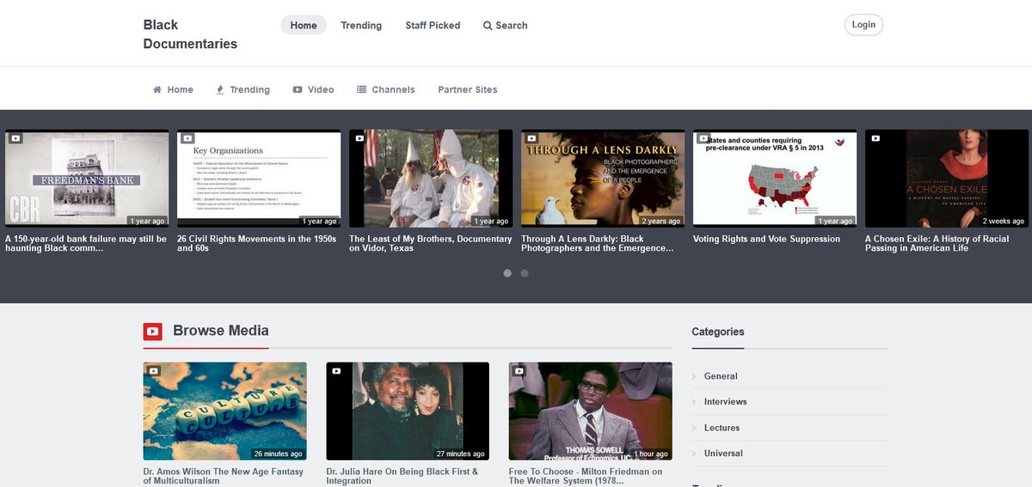Open the Klan members video thumbnail
This screenshot has height=487, width=1032.
point(431,179)
